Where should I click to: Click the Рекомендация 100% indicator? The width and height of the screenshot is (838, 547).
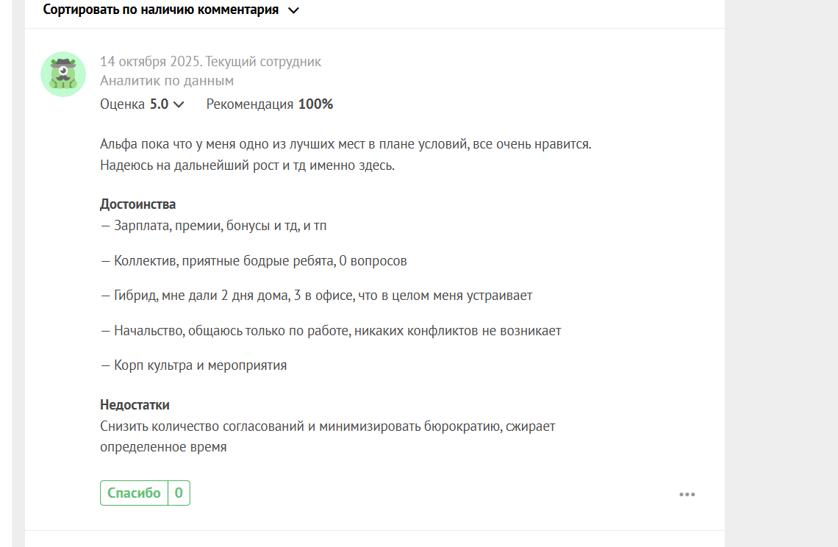(x=269, y=104)
